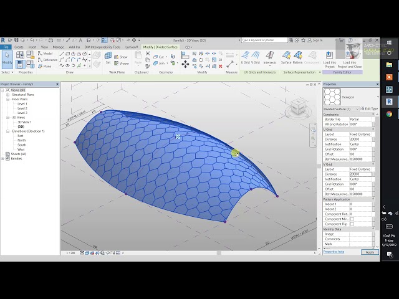399x299 pixels.
Task: Select Level 1 floor plan
Action: 22,104
